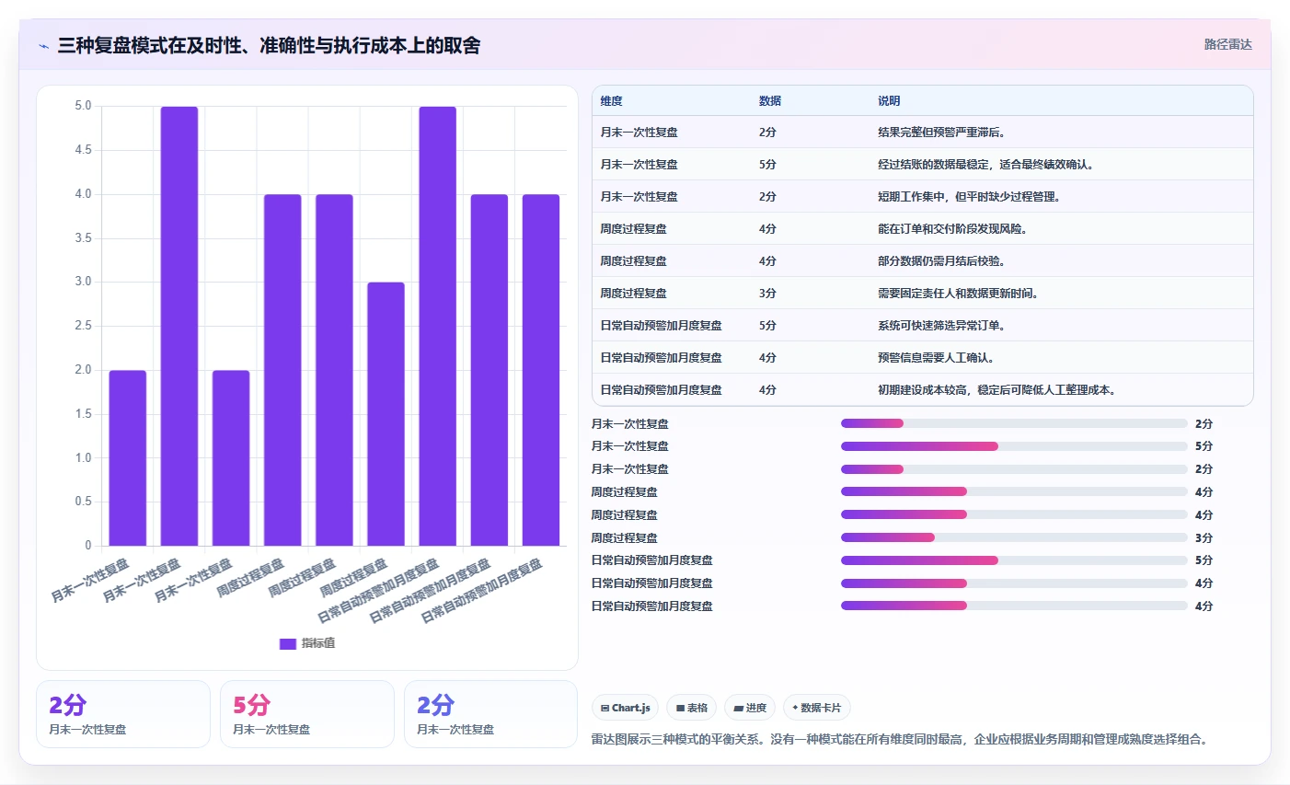Click the 4.5 y-axis label
Image resolution: width=1290 pixels, height=785 pixels.
(x=83, y=150)
